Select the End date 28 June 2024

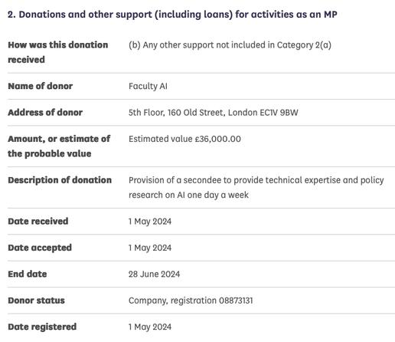(154, 275)
